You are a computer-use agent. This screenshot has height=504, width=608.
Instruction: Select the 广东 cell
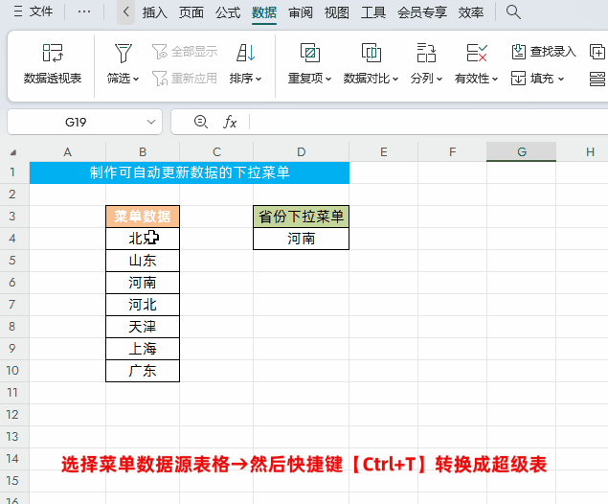tap(143, 371)
